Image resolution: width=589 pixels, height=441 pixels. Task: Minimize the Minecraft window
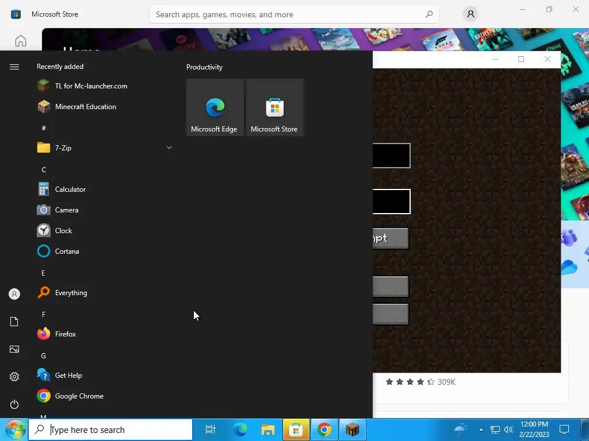pos(495,59)
